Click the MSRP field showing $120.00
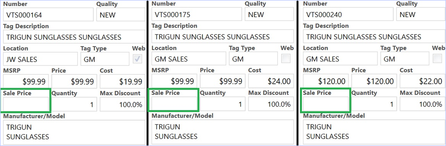446x146 pixels. click(326, 81)
